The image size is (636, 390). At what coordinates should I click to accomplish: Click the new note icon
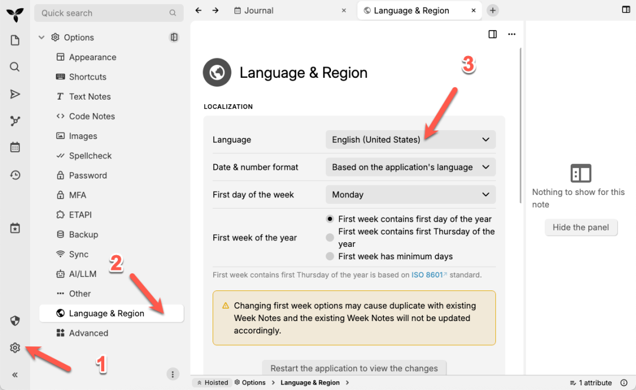15,40
